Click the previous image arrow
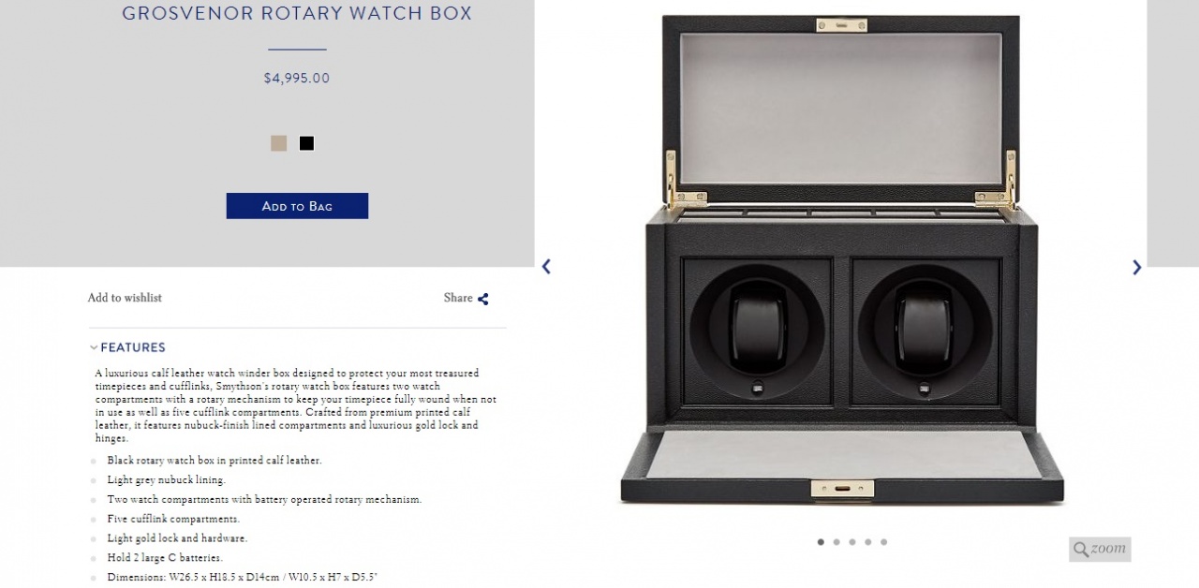The width and height of the screenshot is (1199, 588). pyautogui.click(x=546, y=267)
